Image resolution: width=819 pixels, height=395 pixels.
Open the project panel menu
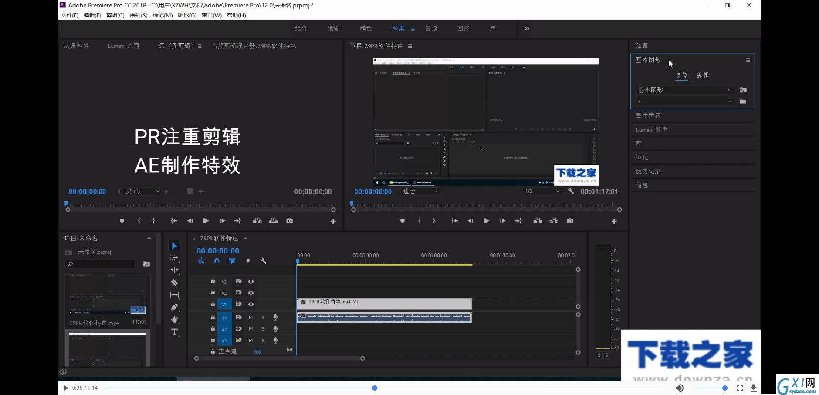click(149, 239)
